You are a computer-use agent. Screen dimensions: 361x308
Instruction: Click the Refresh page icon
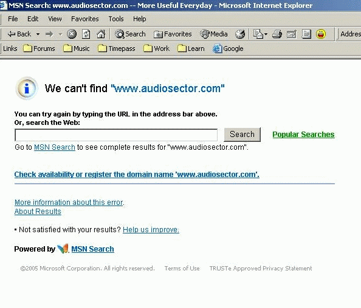tap(86, 34)
